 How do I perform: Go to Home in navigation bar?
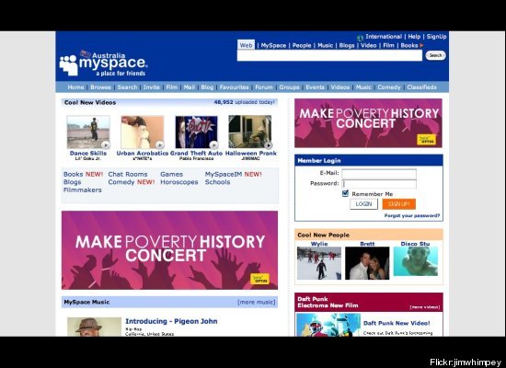75,87
